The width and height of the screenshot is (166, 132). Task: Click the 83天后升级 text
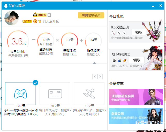click(51, 21)
